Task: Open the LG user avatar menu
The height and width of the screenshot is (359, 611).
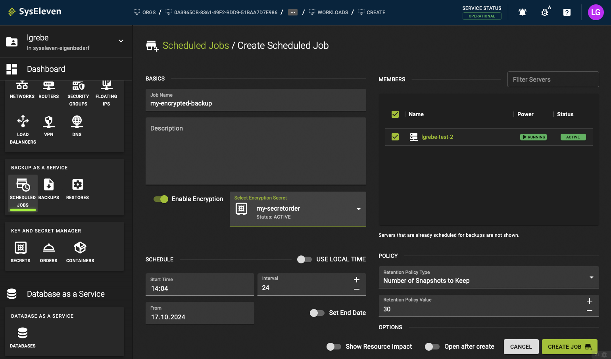Action: pos(596,12)
